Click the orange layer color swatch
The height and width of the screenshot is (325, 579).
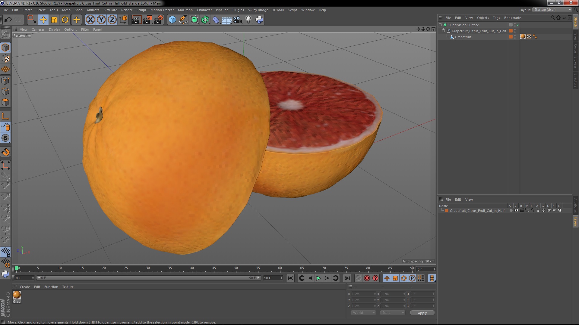click(x=447, y=211)
